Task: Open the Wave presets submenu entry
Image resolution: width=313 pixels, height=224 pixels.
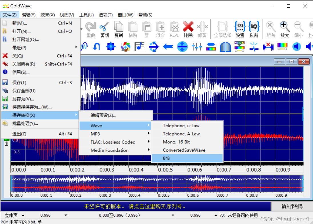Action: [x=115, y=126]
